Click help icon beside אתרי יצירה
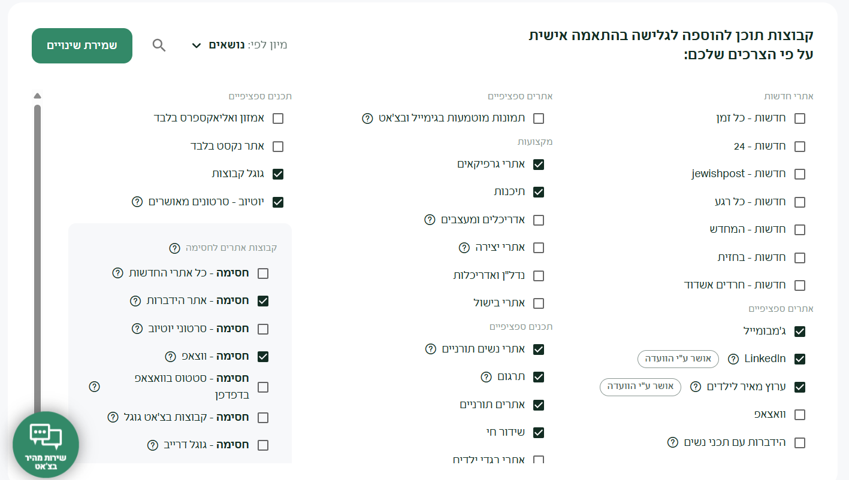The height and width of the screenshot is (480, 849). 464,248
